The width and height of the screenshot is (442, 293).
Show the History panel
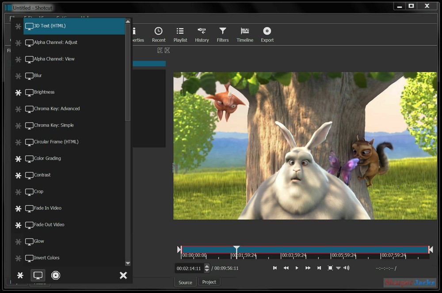point(202,34)
